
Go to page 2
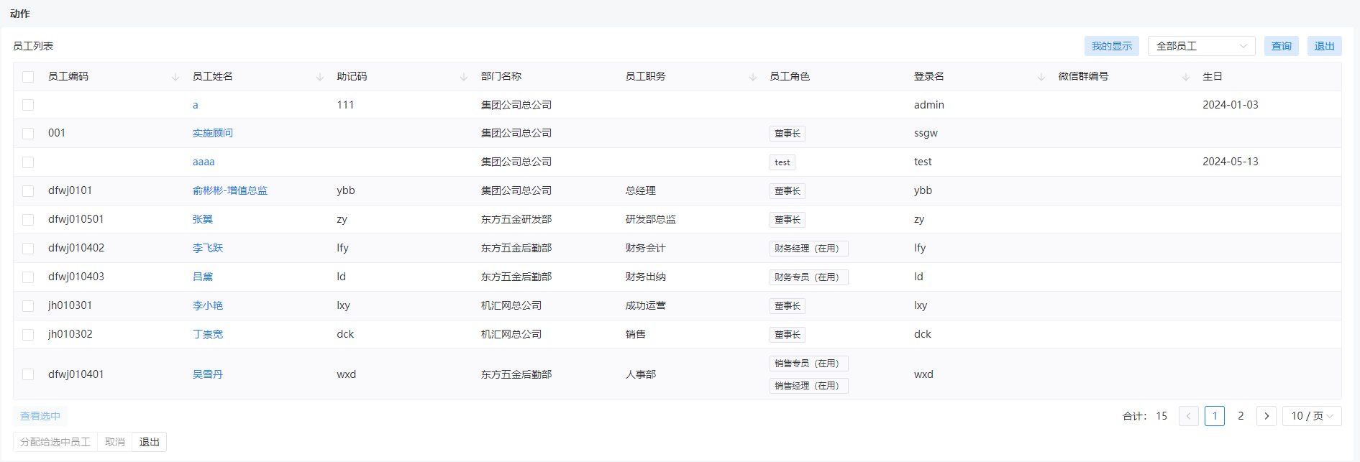tap(1241, 416)
